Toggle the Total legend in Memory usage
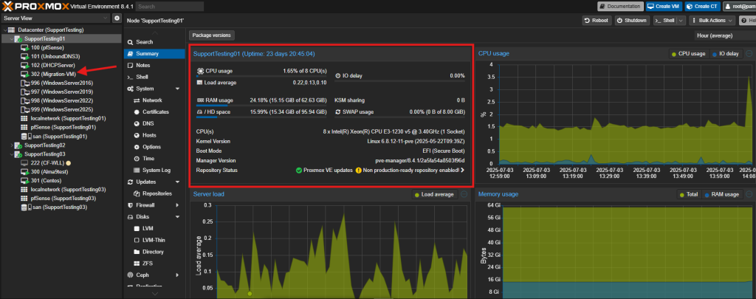The image size is (756, 299). coord(689,194)
